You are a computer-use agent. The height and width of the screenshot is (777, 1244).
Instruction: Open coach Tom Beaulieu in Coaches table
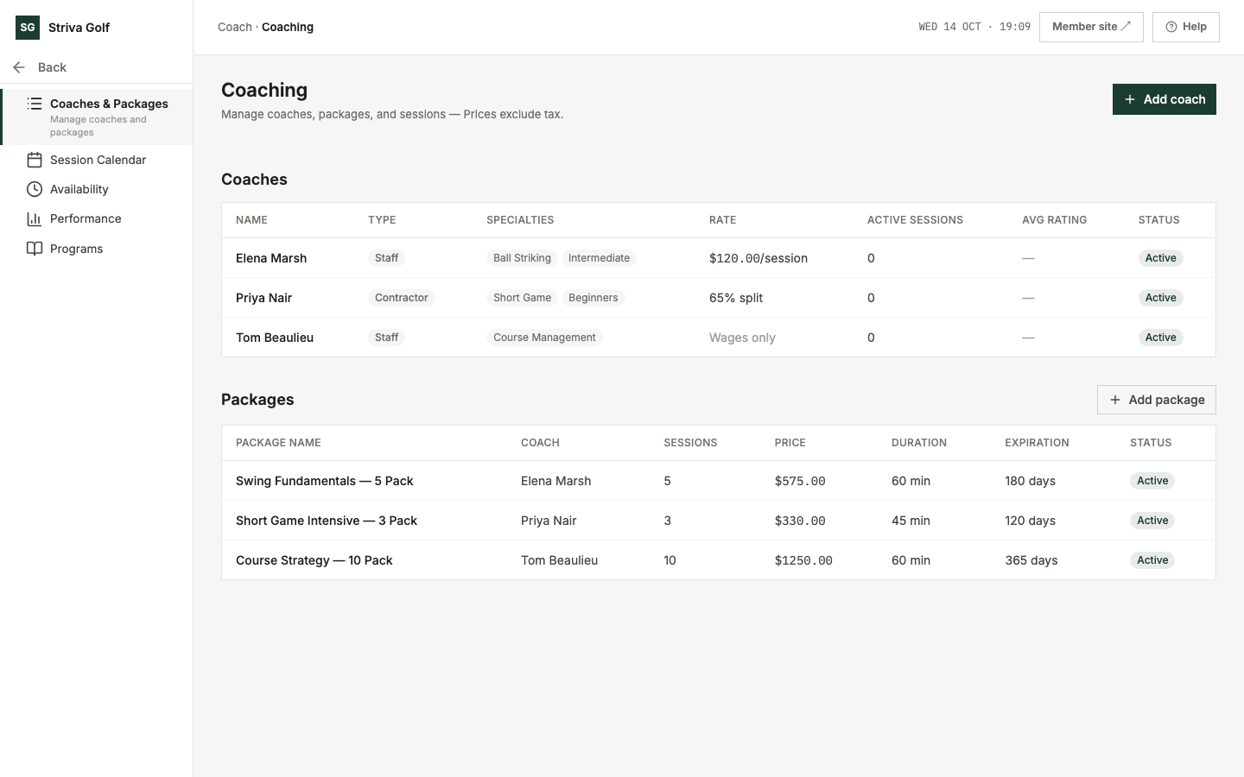(x=275, y=338)
